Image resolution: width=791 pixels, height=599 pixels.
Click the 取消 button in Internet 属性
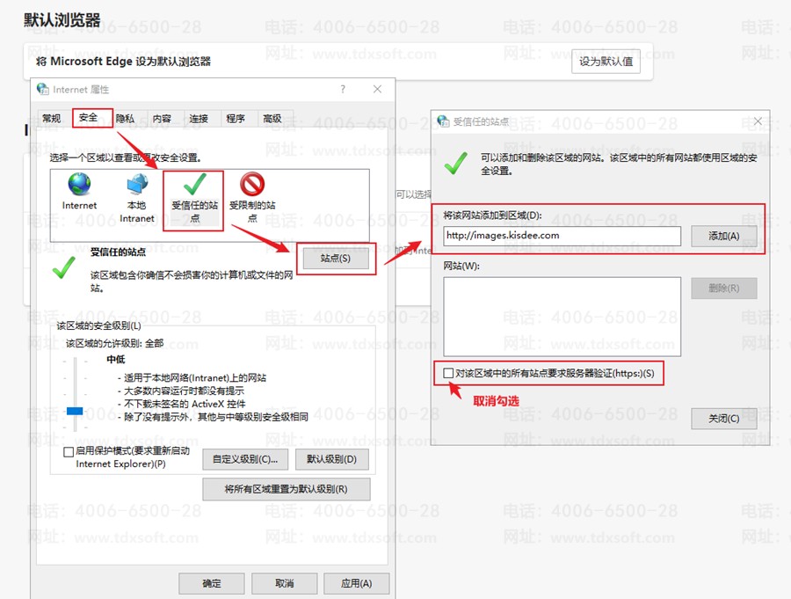click(x=285, y=583)
